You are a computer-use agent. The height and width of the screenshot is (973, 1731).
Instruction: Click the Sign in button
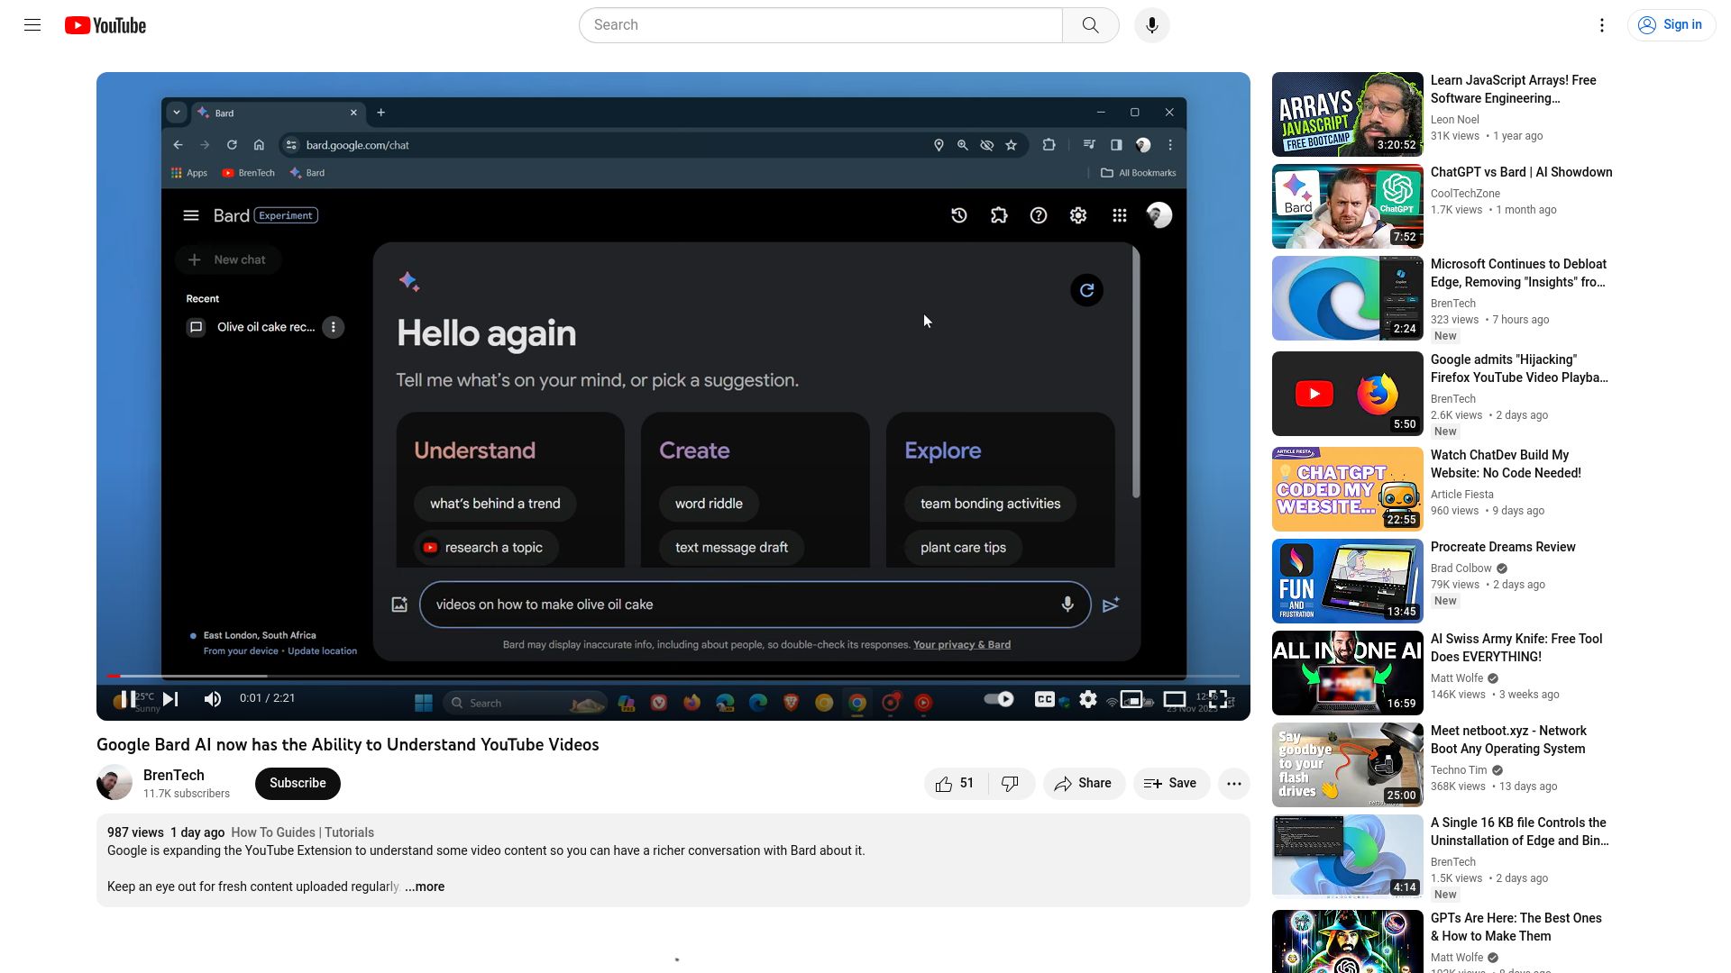(1671, 25)
